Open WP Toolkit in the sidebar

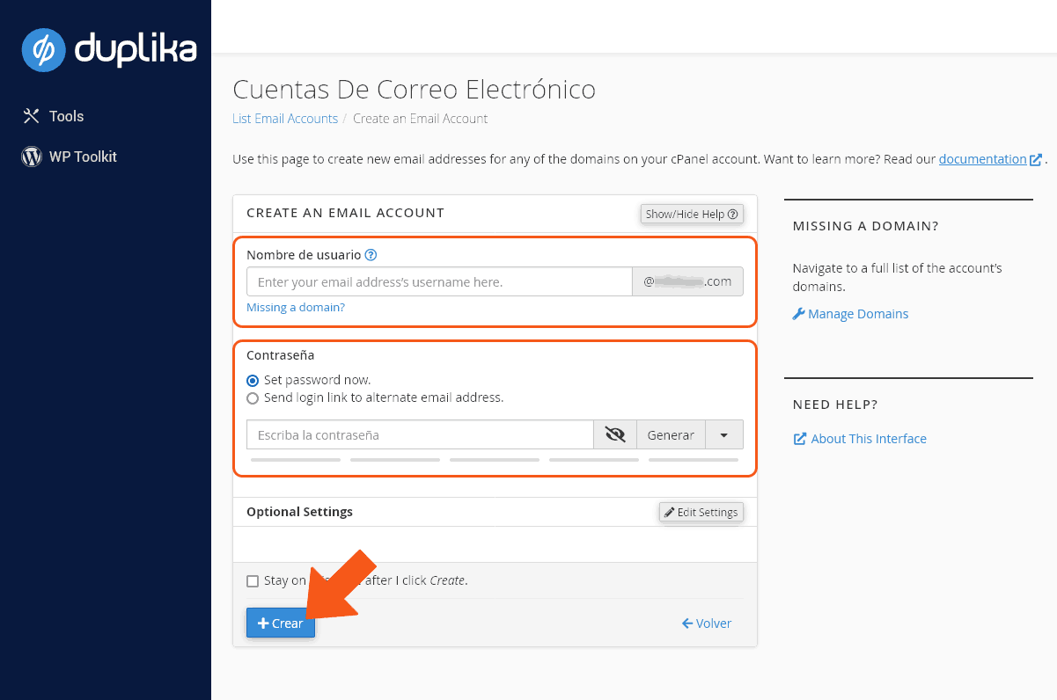[83, 157]
